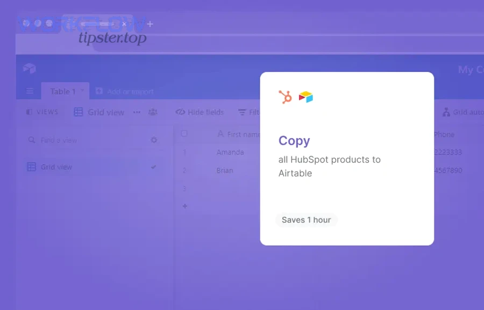Viewport: 484px width, 310px height.
Task: Open the sidebar hamburger menu
Action: [30, 91]
